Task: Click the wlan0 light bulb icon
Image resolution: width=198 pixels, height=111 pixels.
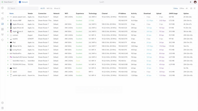Action: click(11, 72)
